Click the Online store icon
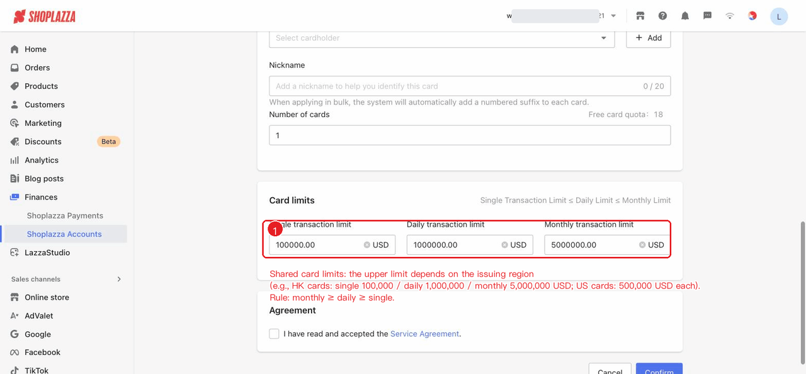The width and height of the screenshot is (806, 374). (14, 297)
